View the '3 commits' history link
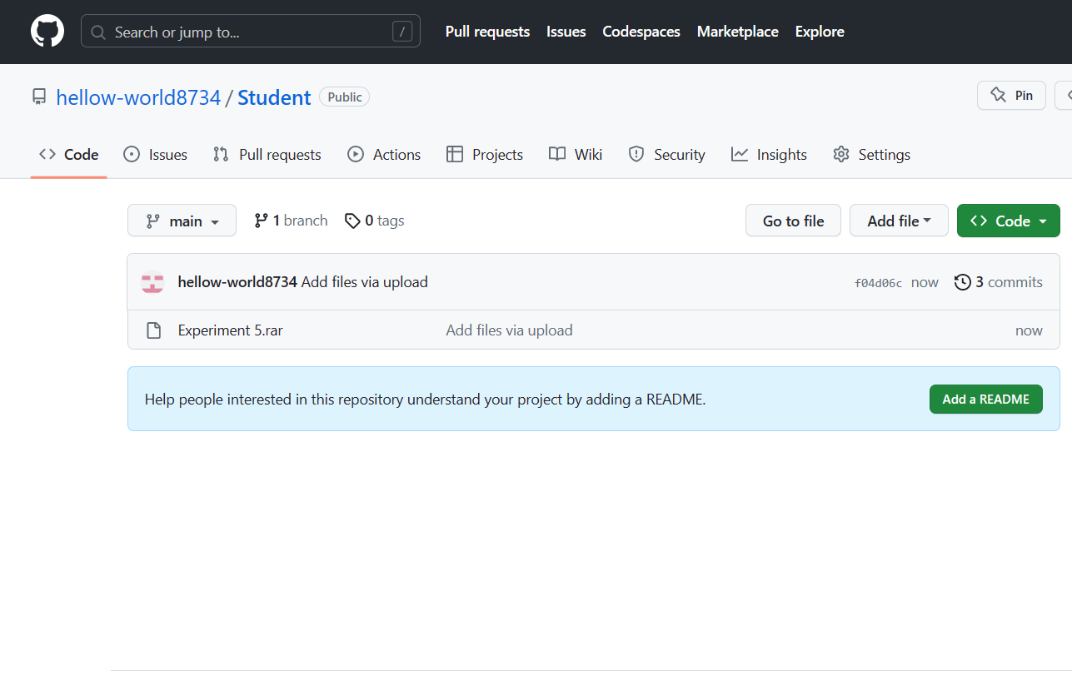The width and height of the screenshot is (1072, 685). point(999,282)
